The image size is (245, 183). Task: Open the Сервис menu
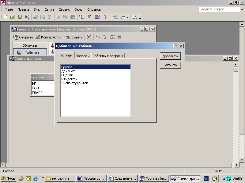pos(64,9)
